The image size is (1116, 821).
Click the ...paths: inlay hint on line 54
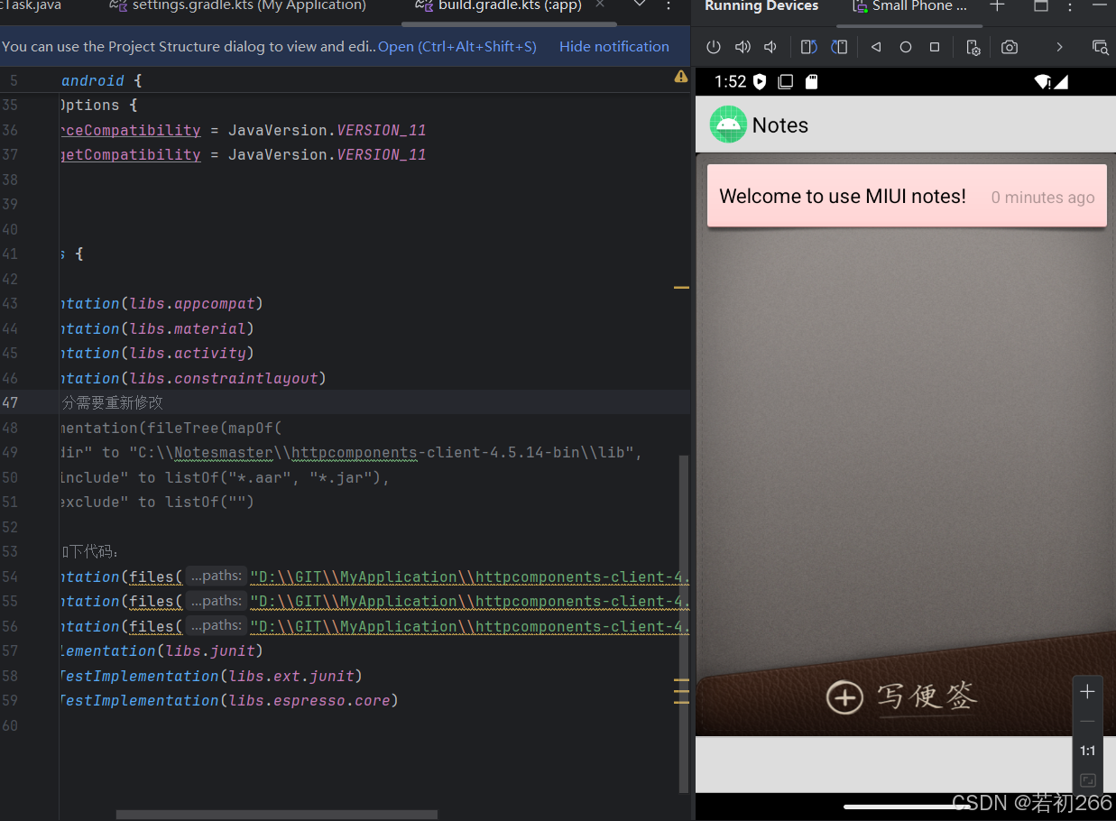click(217, 577)
